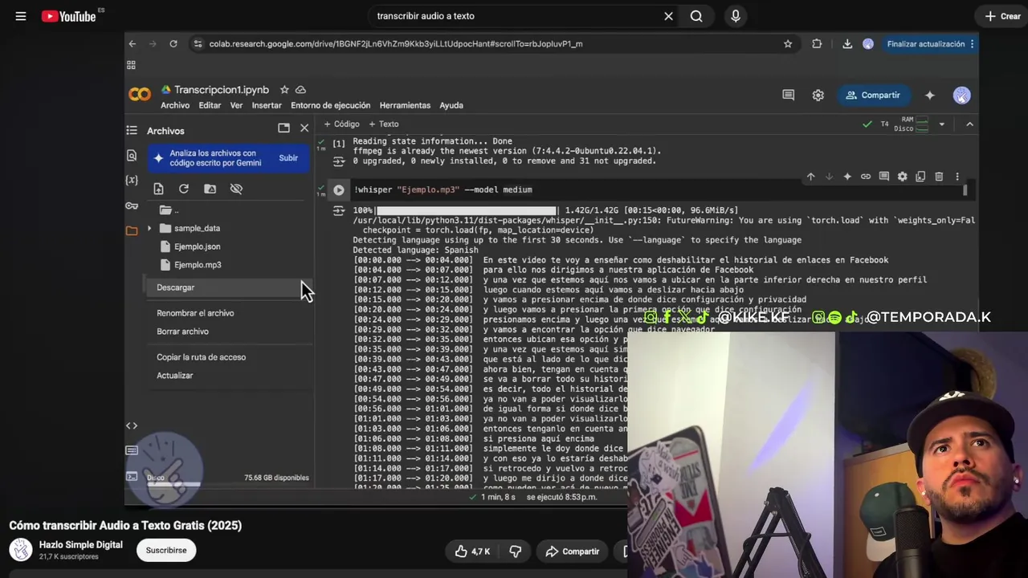Mount Google Drive in file browser

coord(210,189)
